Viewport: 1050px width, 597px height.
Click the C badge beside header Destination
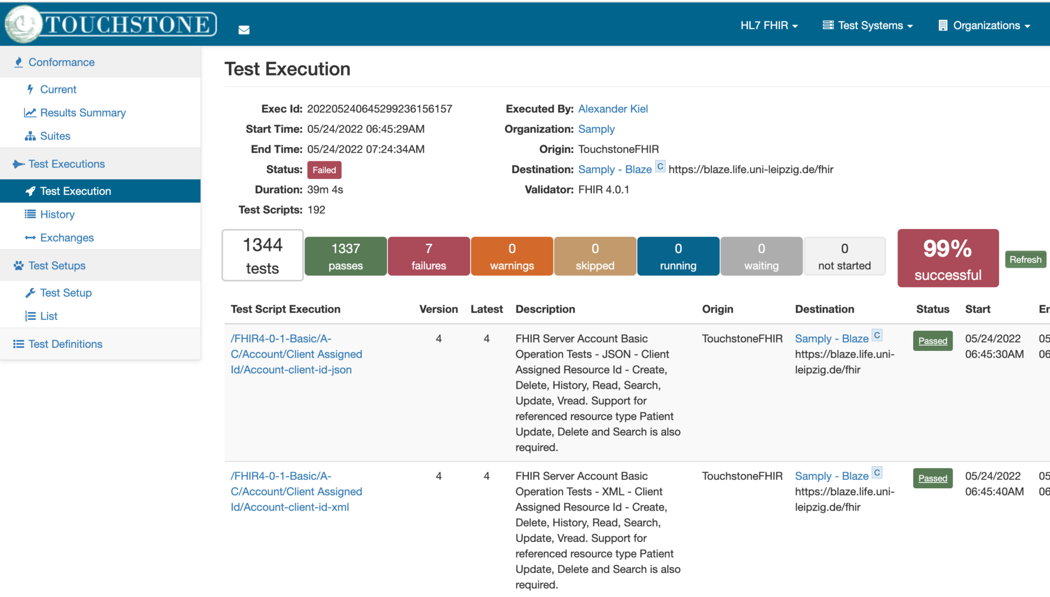click(x=661, y=166)
